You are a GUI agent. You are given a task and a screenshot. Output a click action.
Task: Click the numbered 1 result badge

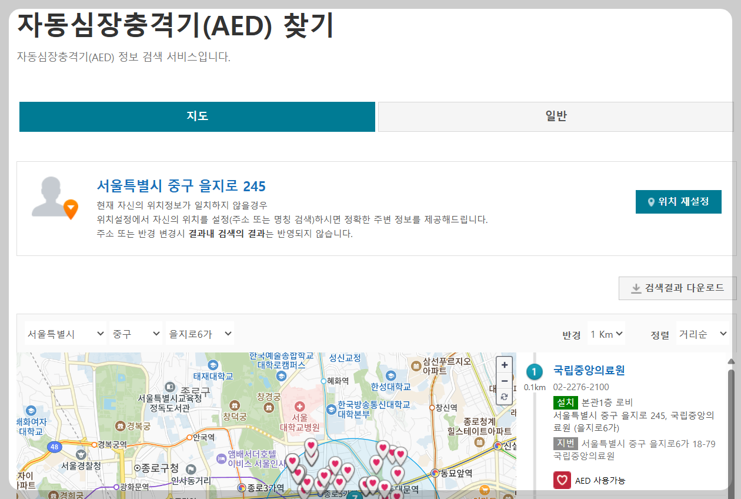click(534, 372)
